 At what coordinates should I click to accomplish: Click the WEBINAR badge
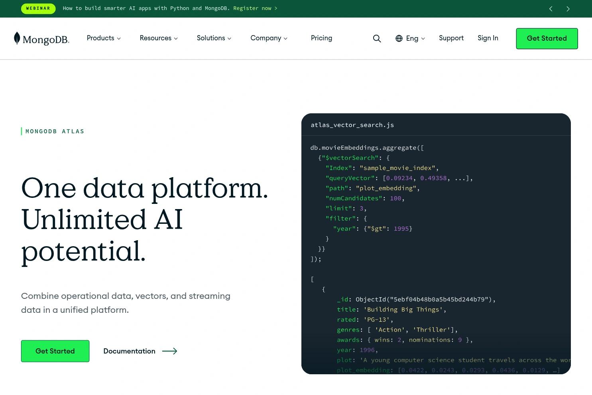coord(38,8)
